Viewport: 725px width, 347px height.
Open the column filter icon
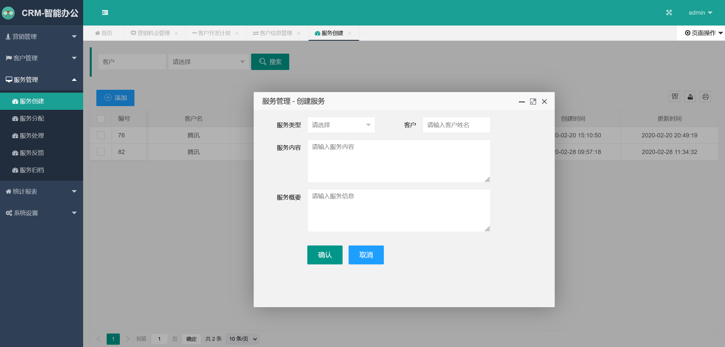point(675,97)
